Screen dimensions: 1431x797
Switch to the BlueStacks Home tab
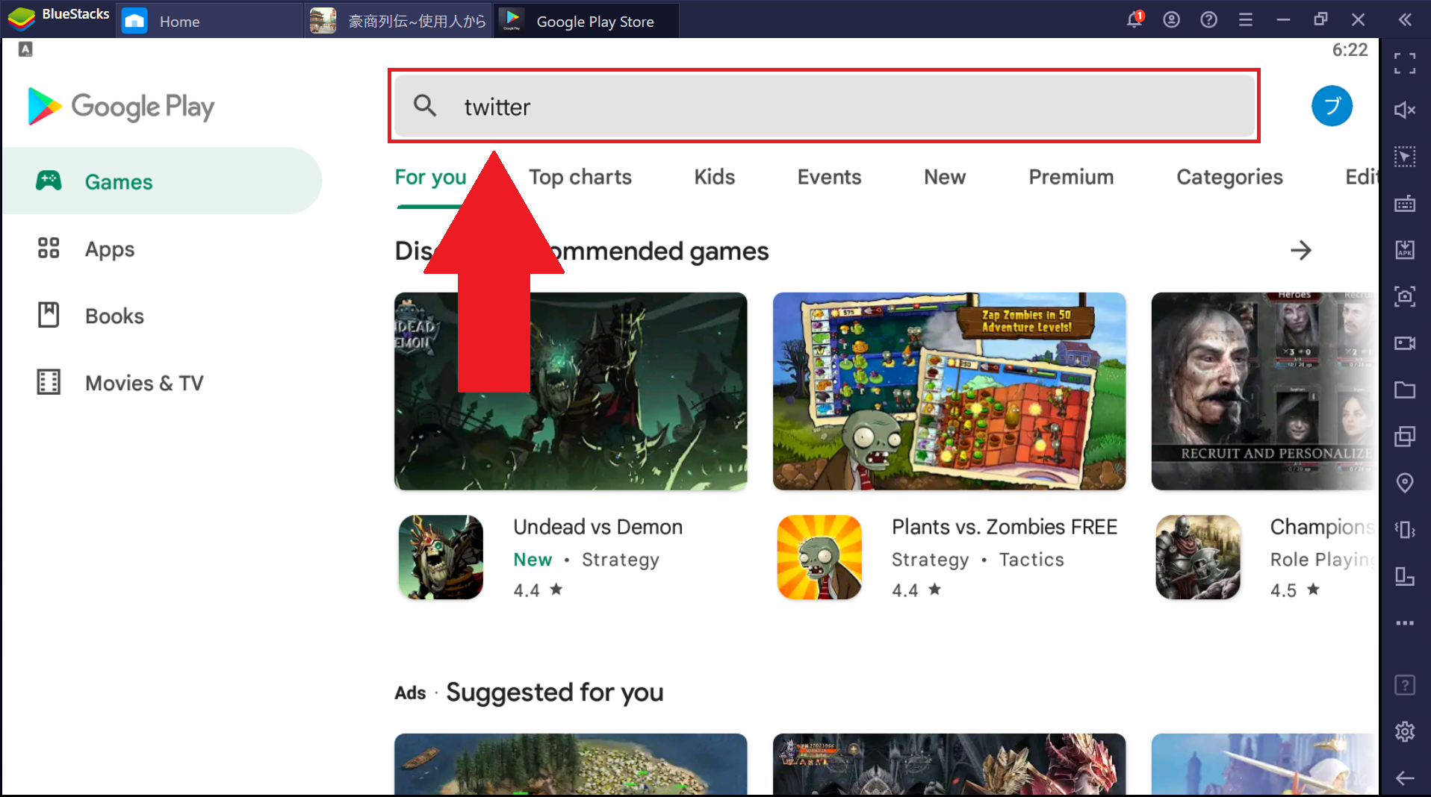point(208,21)
